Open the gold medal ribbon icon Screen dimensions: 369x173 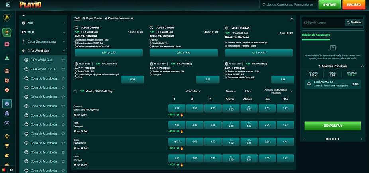click(x=7, y=136)
